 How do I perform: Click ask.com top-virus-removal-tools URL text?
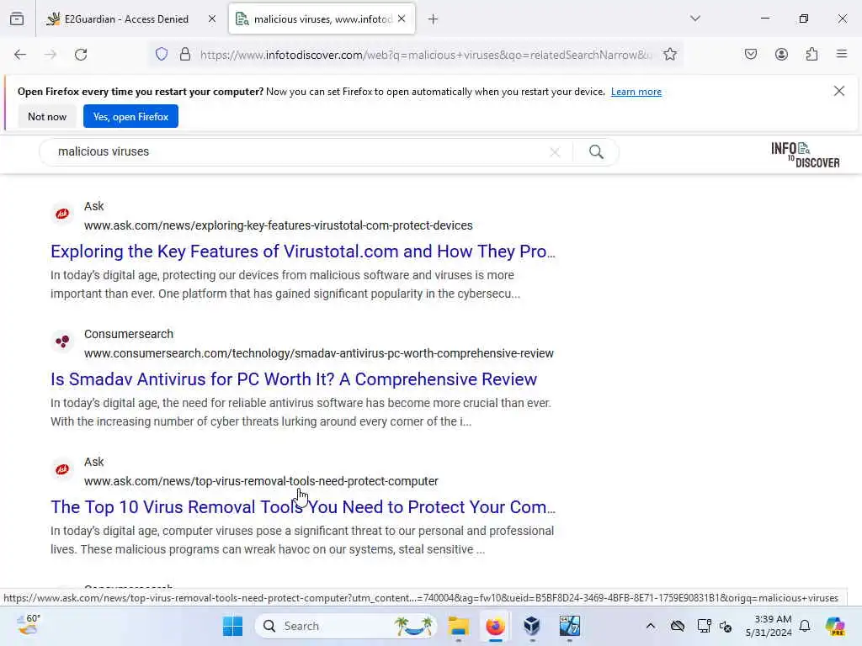point(261,482)
